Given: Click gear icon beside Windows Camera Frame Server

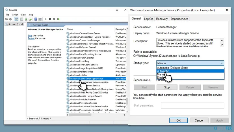Looking at the screenshot, I should pyautogui.click(x=68, y=33).
